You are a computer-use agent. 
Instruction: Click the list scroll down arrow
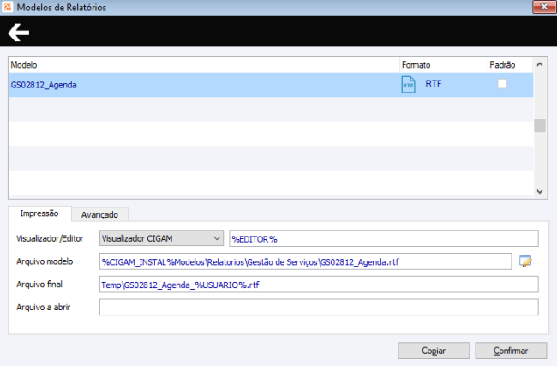(x=540, y=191)
